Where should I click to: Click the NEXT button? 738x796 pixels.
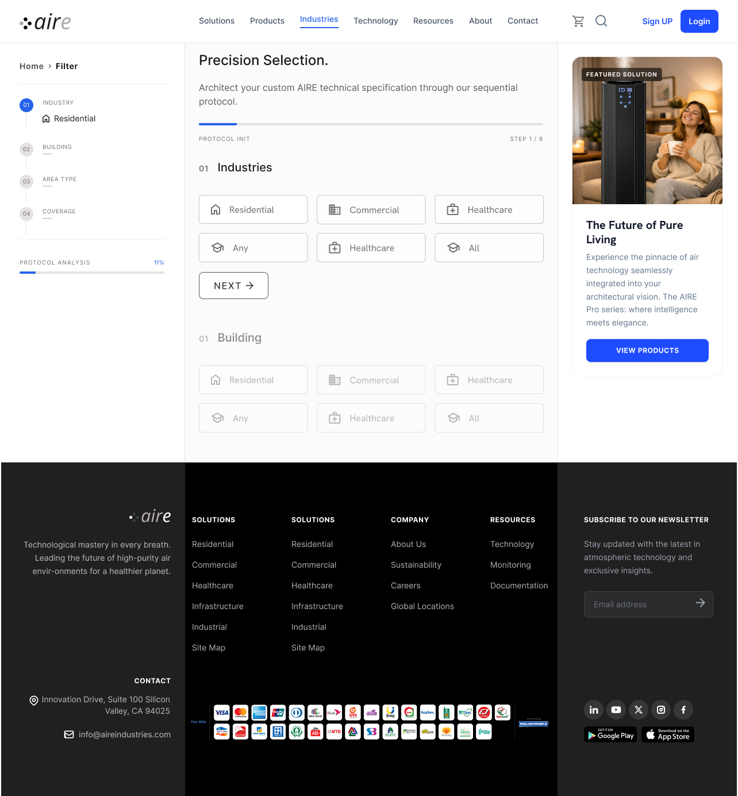[233, 285]
